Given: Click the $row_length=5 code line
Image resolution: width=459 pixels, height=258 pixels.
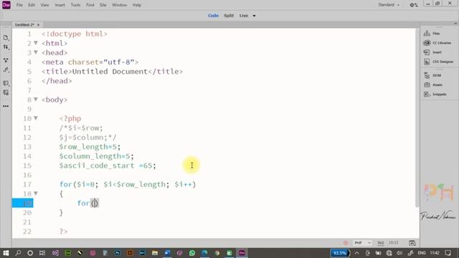Looking at the screenshot, I should point(90,146).
